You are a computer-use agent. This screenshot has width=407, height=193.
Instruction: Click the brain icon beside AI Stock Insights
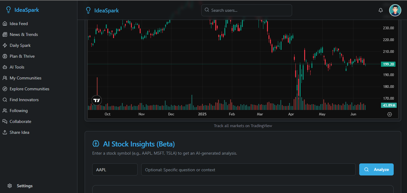pos(96,144)
